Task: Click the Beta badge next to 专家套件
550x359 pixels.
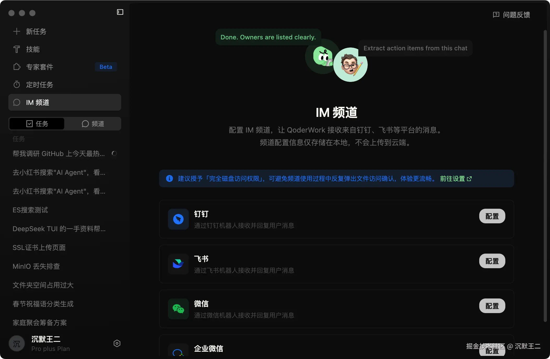Action: click(106, 67)
